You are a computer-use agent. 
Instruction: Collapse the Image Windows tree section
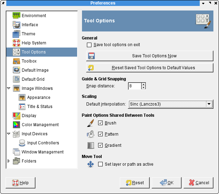[9, 88]
